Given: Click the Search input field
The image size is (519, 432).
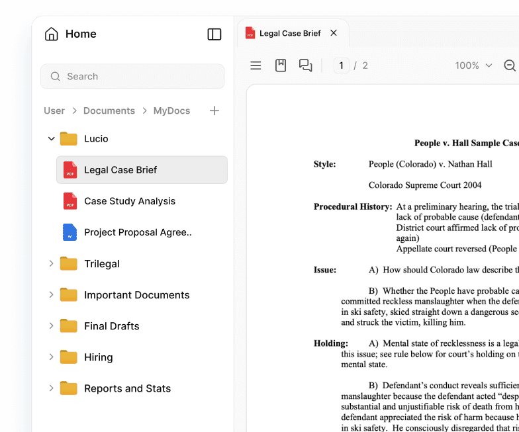Looking at the screenshot, I should pos(132,77).
